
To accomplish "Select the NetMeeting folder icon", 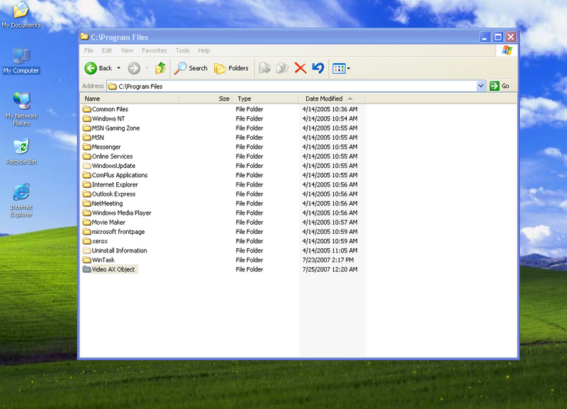I will (x=86, y=203).
